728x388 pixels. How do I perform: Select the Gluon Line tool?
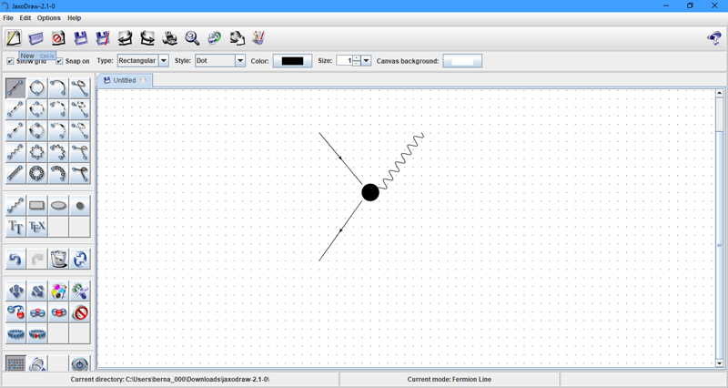point(15,174)
